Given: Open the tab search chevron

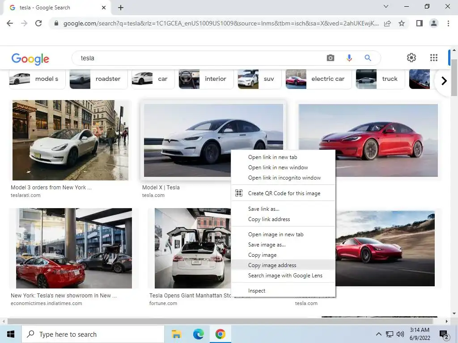Looking at the screenshot, I should [x=386, y=6].
